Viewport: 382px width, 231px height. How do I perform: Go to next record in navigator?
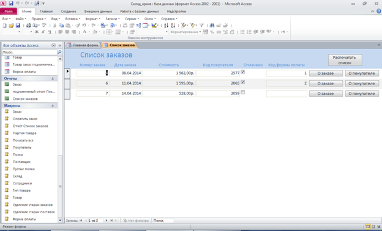pyautogui.click(x=107, y=221)
